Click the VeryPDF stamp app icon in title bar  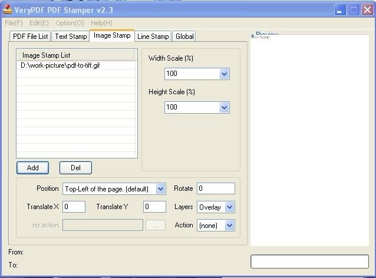point(8,9)
